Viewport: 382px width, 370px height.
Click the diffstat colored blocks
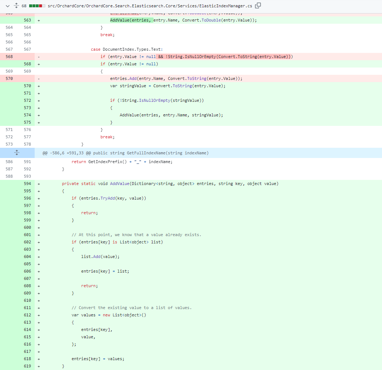(37, 6)
